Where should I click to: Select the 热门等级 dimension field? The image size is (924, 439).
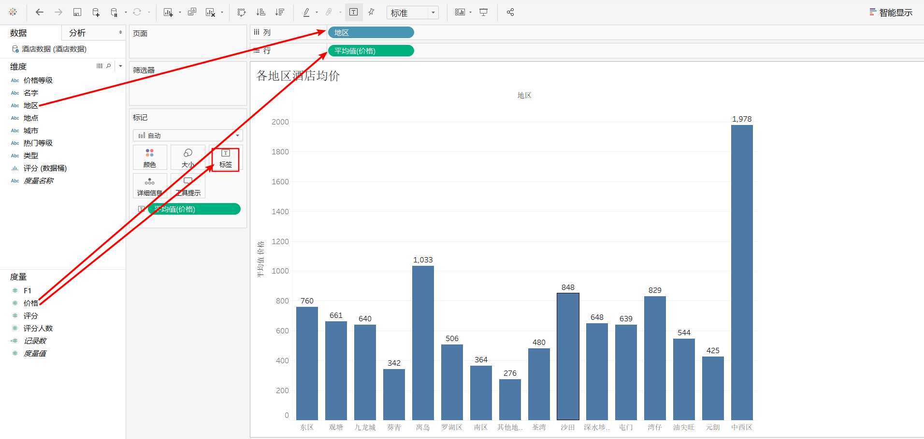click(38, 143)
